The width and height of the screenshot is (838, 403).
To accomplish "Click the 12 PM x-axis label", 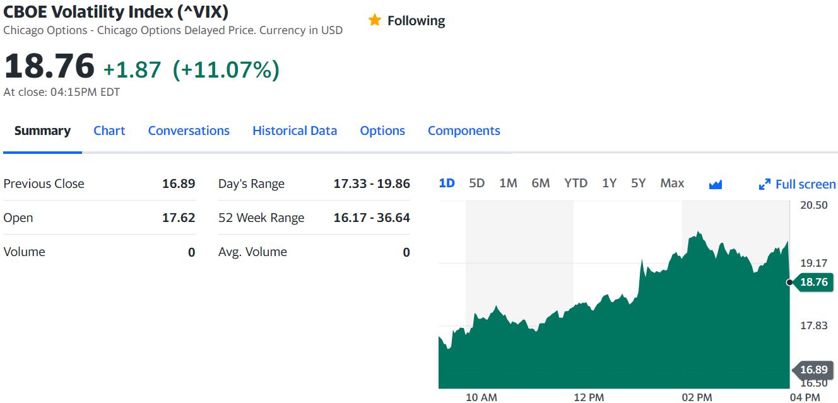I will tap(589, 397).
